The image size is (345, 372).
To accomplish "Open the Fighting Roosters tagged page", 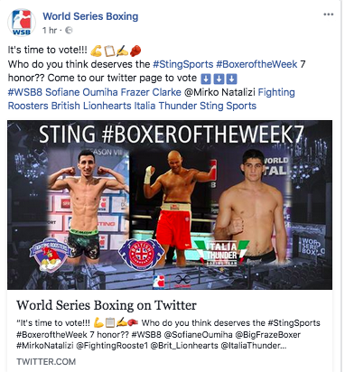I will coord(151,98).
